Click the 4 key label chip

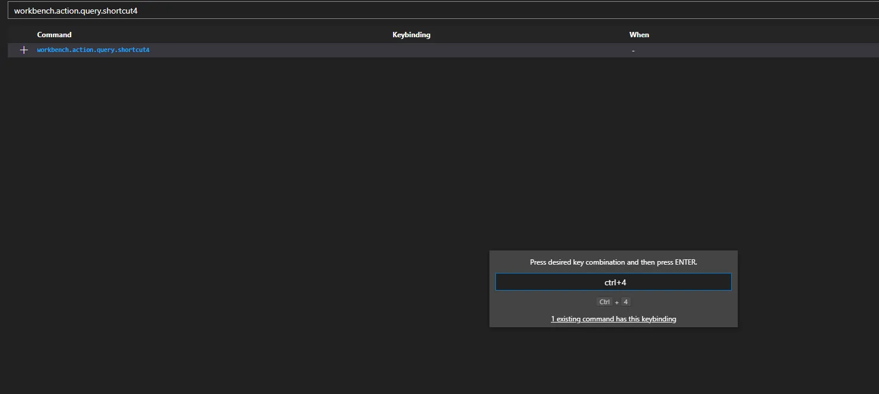(x=625, y=302)
